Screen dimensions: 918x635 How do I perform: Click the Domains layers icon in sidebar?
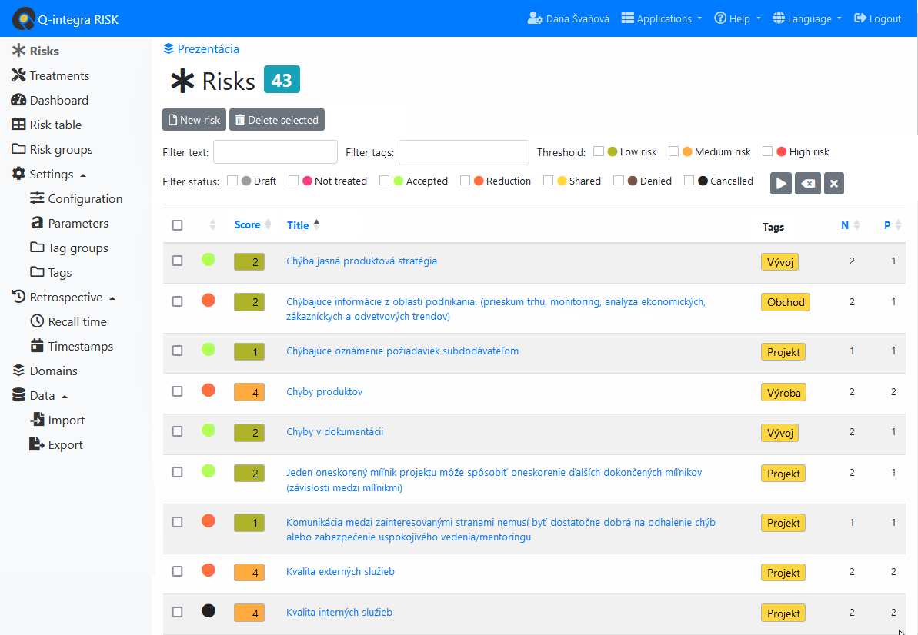pos(18,370)
